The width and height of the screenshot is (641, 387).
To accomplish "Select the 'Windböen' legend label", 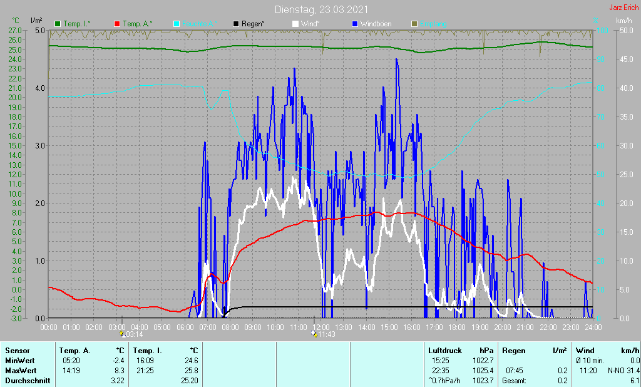I will (x=376, y=24).
